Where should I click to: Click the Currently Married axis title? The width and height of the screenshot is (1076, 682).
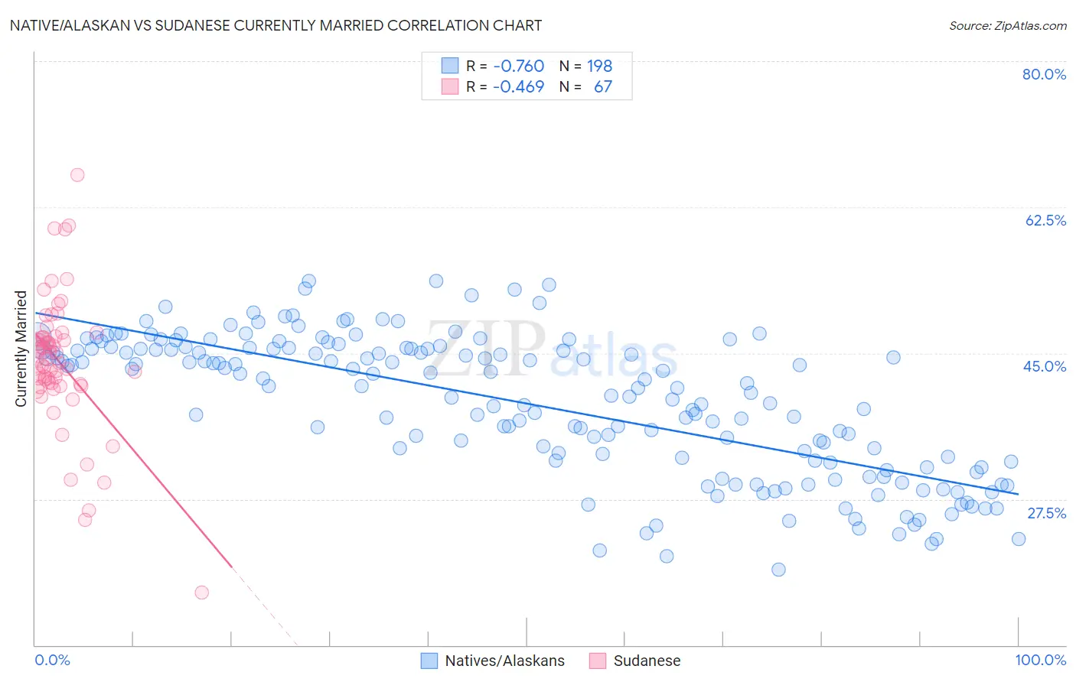[21, 349]
